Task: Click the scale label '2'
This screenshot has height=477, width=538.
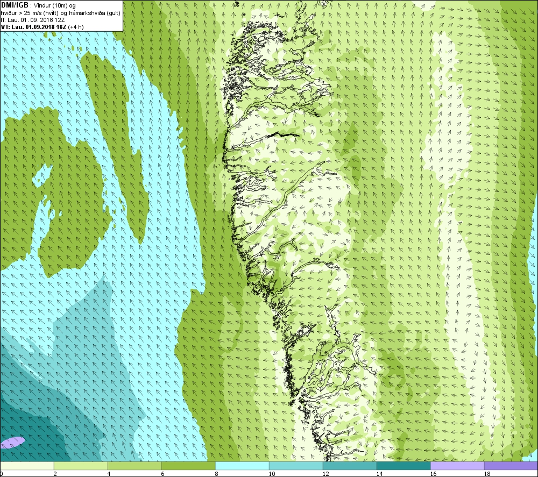Action: coord(55,474)
